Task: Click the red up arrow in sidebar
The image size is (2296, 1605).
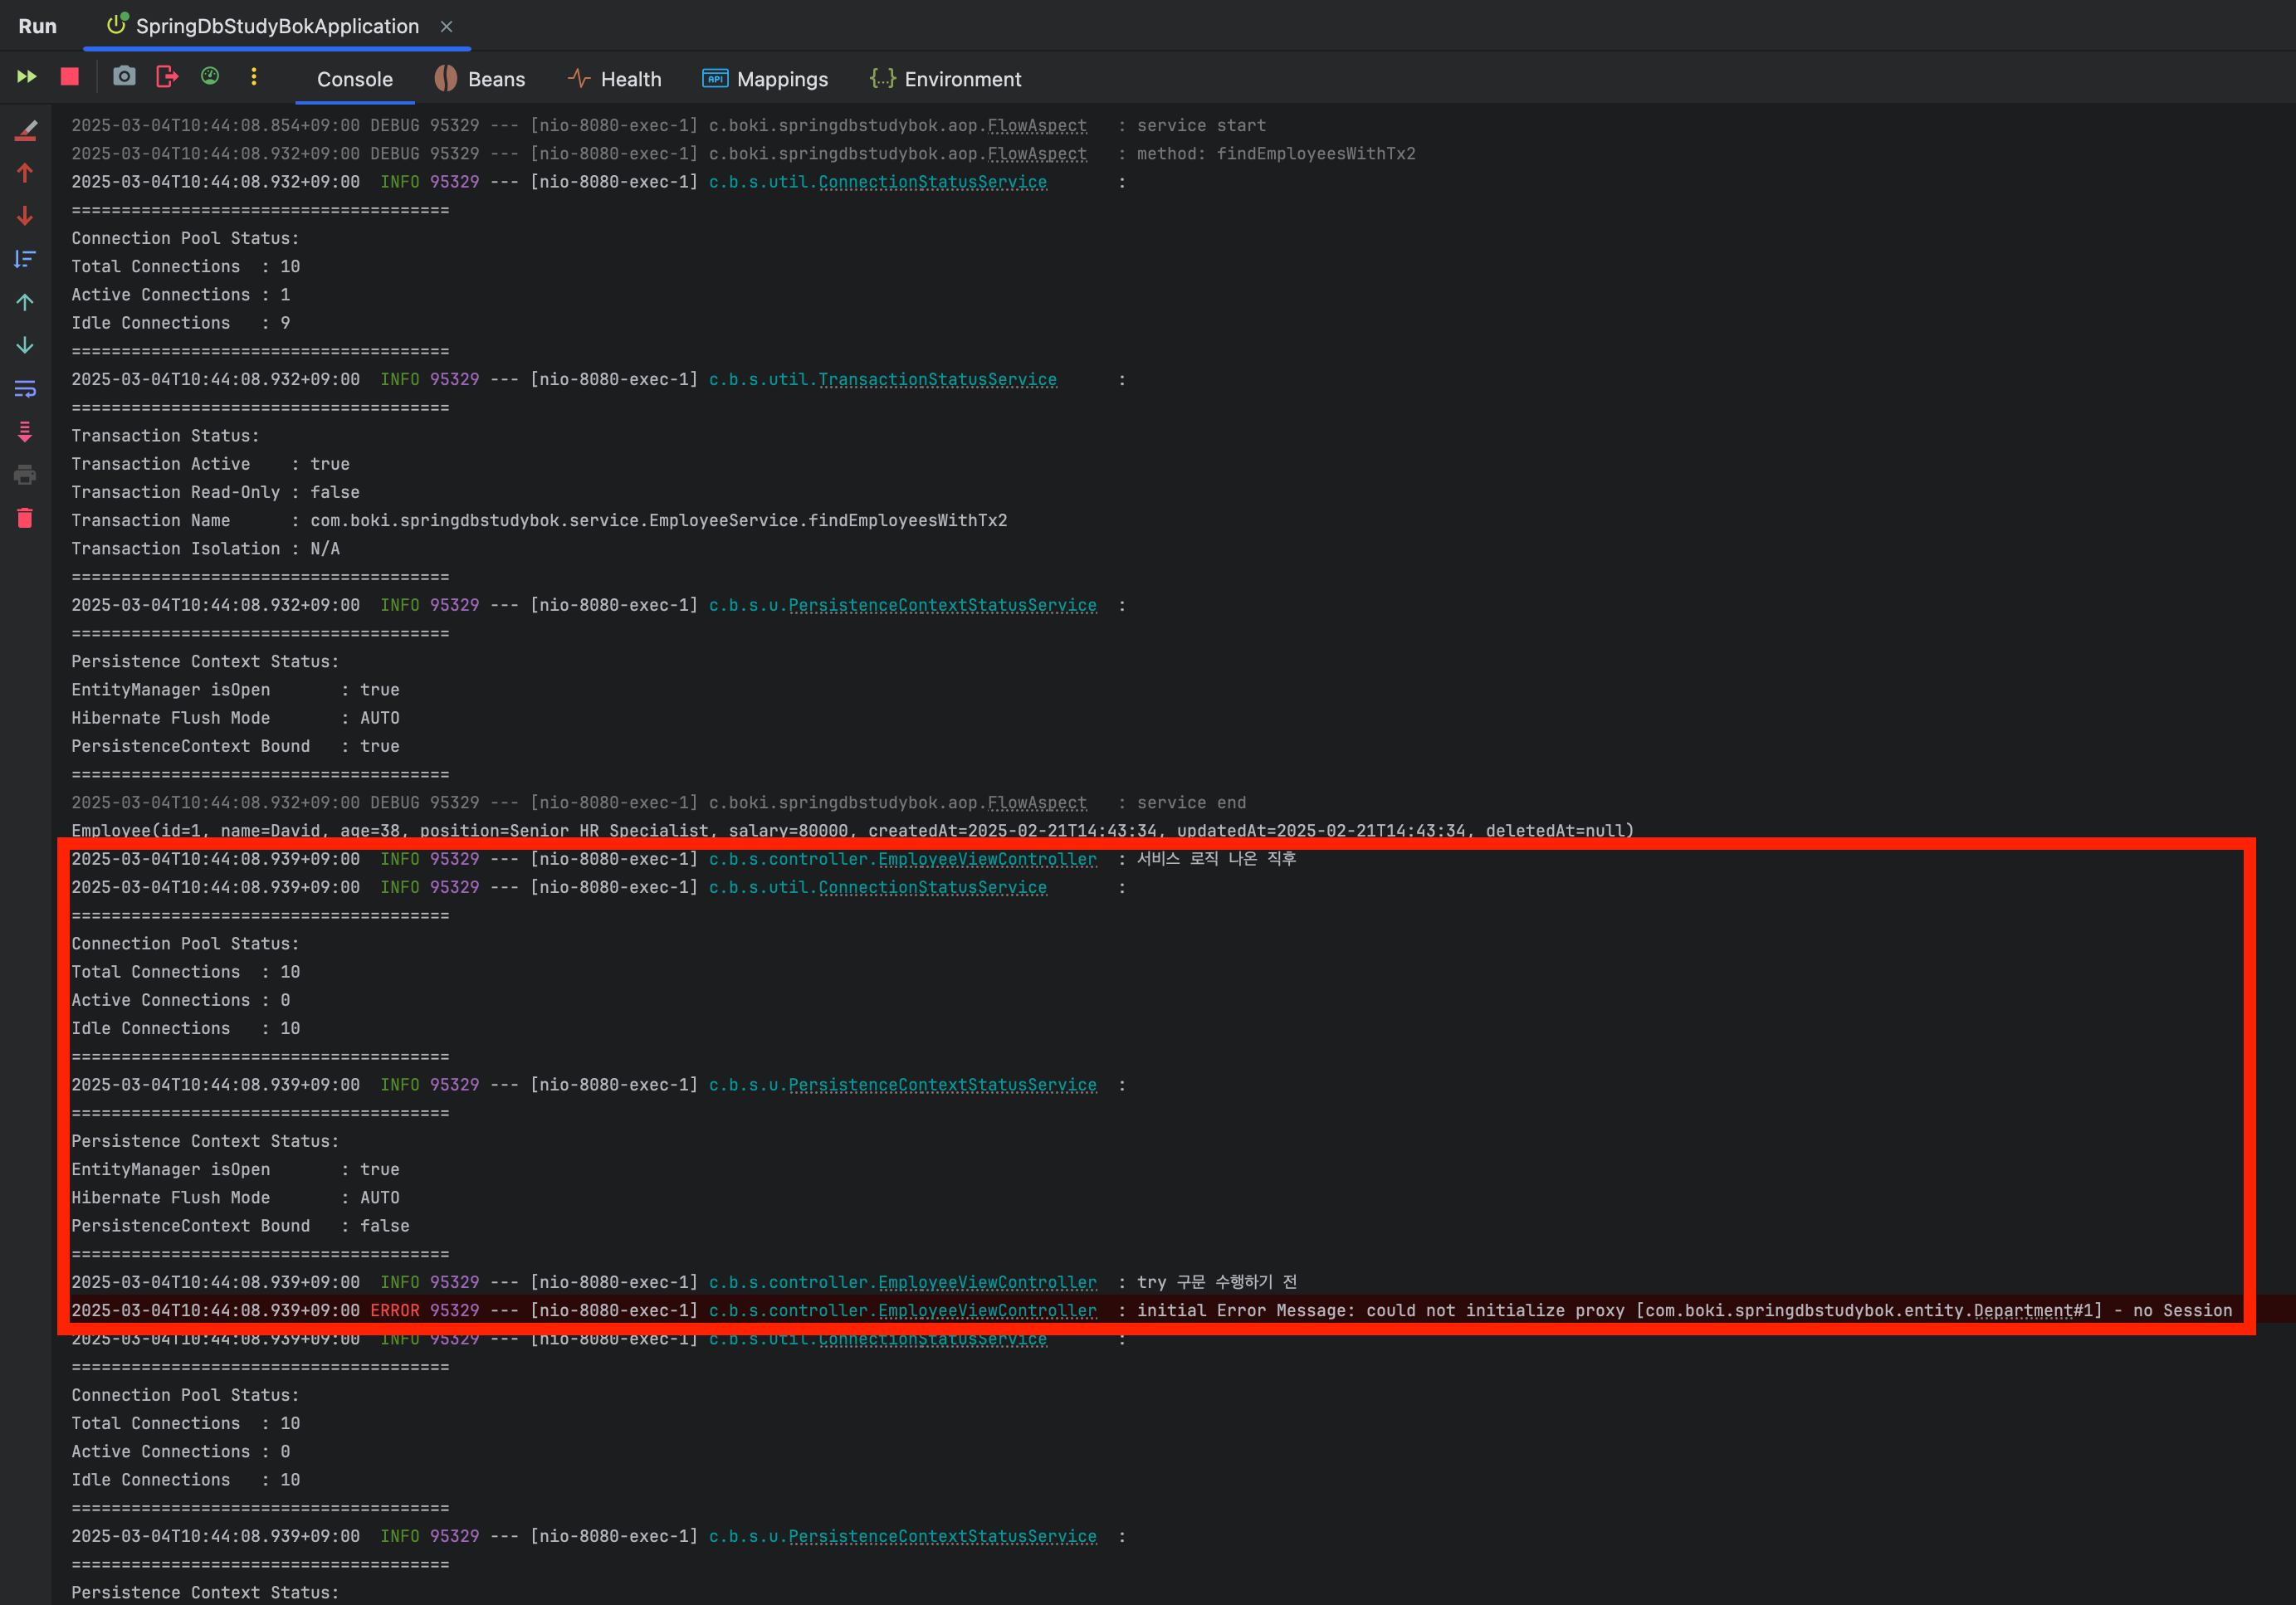Action: [26, 173]
